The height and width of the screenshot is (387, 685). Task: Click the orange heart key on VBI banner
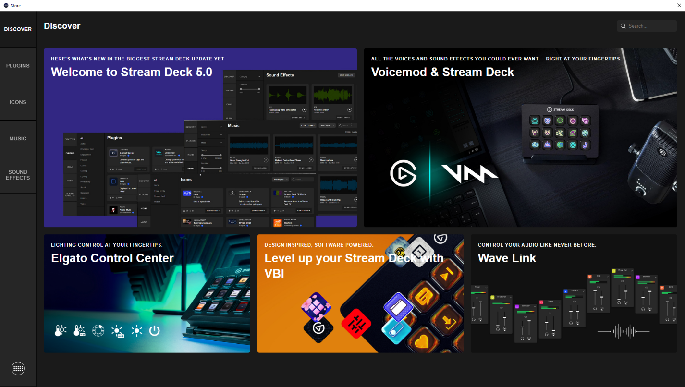coord(421,342)
